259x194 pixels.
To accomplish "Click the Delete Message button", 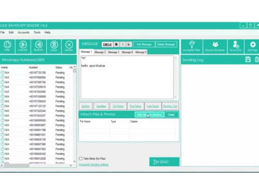I will 166,44.
